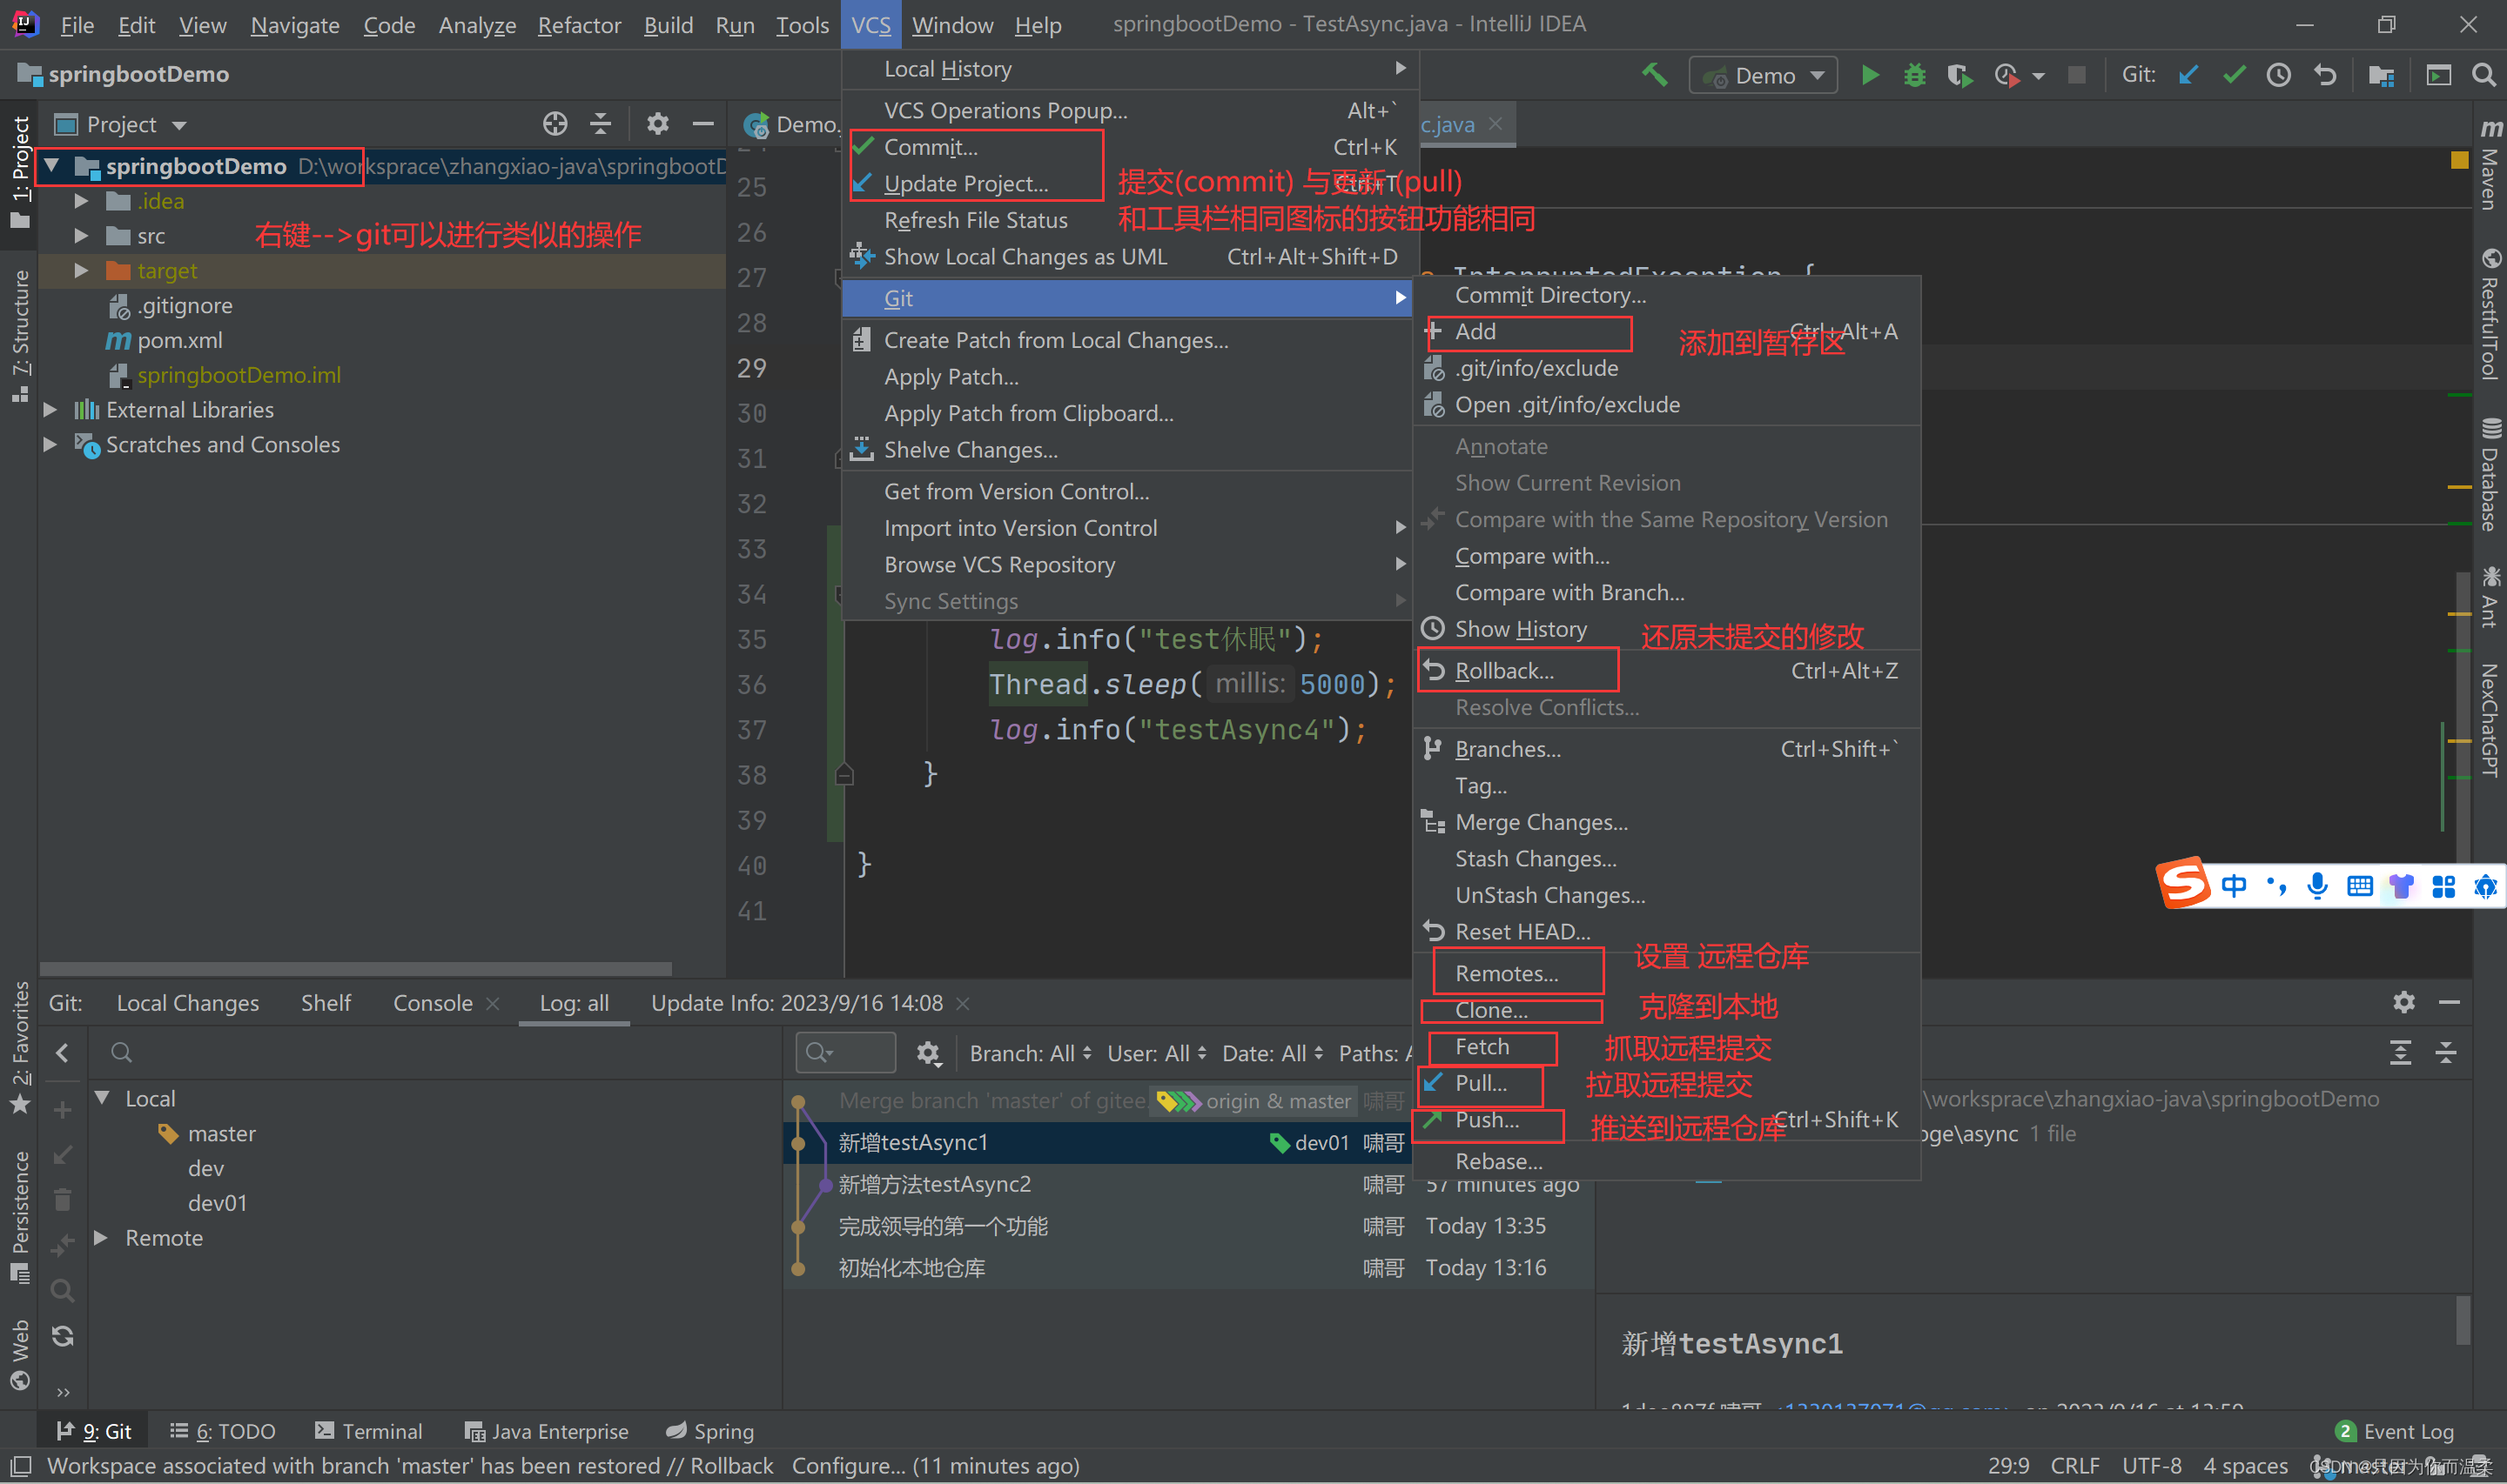The image size is (2507, 1484).
Task: Open the Demo run configuration dropdown
Action: point(1764,76)
